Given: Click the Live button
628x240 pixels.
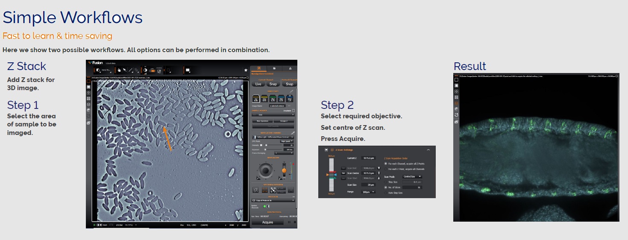Looking at the screenshot, I should [258, 84].
